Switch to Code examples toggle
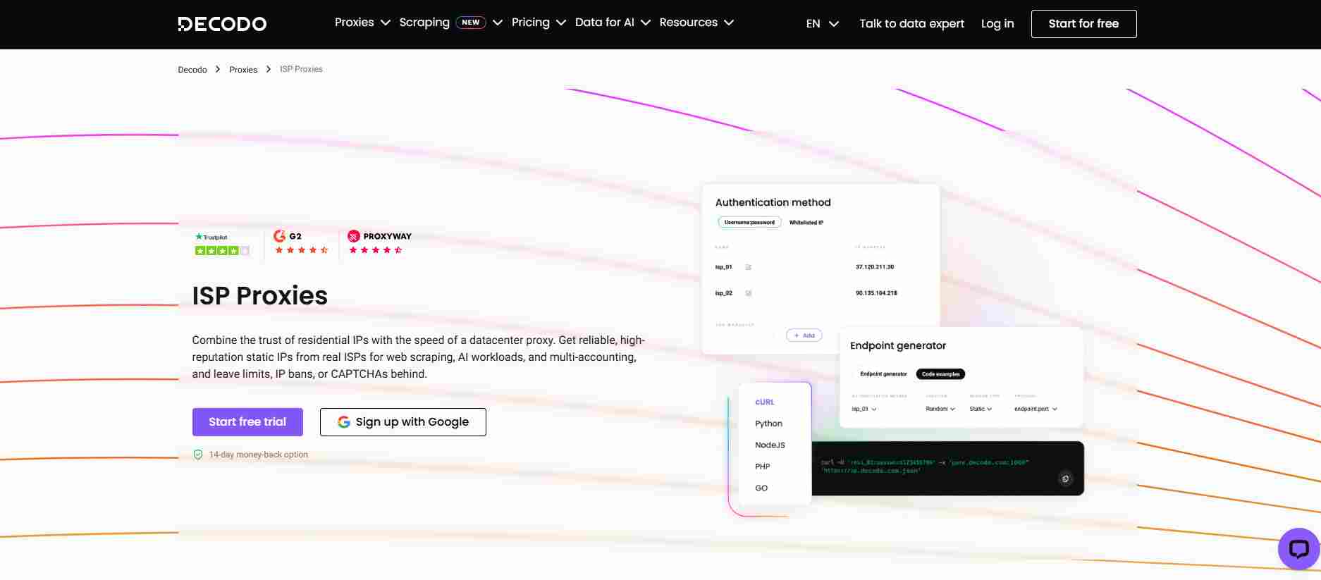1321x580 pixels. tap(940, 374)
